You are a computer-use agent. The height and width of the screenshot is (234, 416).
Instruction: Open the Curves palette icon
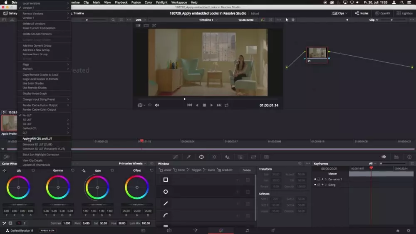coord(176,157)
